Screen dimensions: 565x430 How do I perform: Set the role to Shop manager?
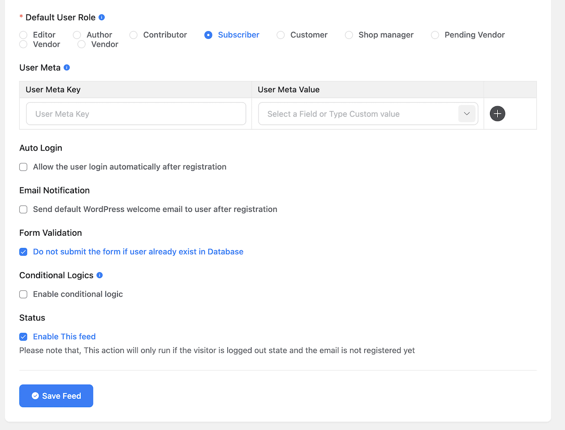(x=349, y=35)
